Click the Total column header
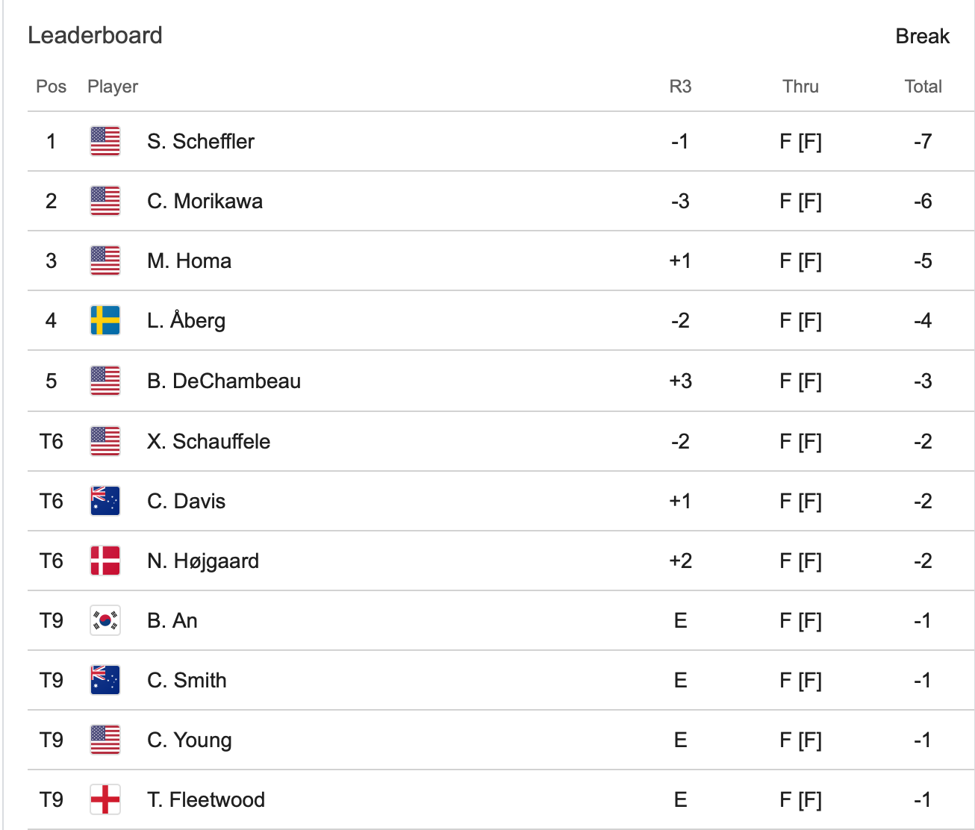The width and height of the screenshot is (975, 830). pyautogui.click(x=923, y=87)
